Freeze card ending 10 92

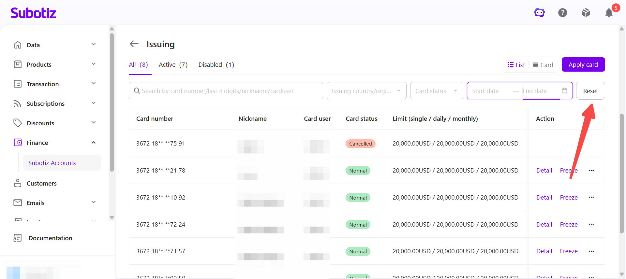[x=569, y=197]
